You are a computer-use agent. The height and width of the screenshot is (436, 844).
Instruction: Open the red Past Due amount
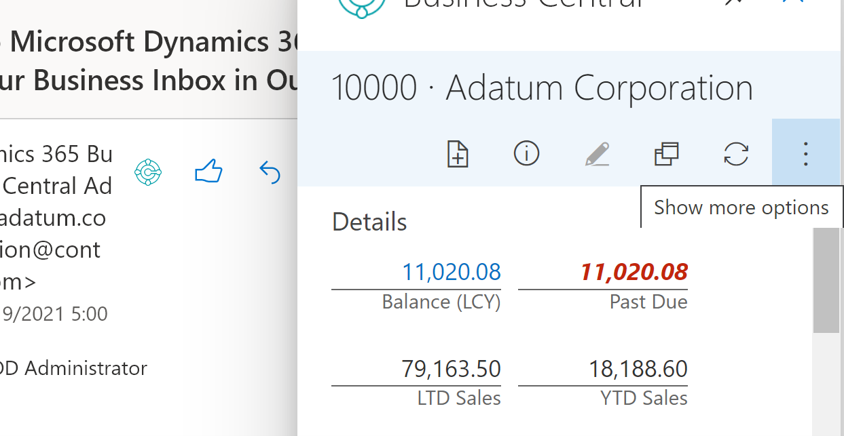pos(633,273)
